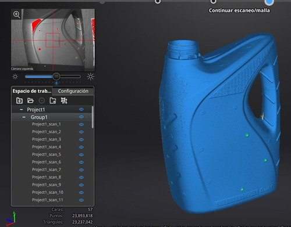Click the align grid icon
291x227 pixels.
64,100
